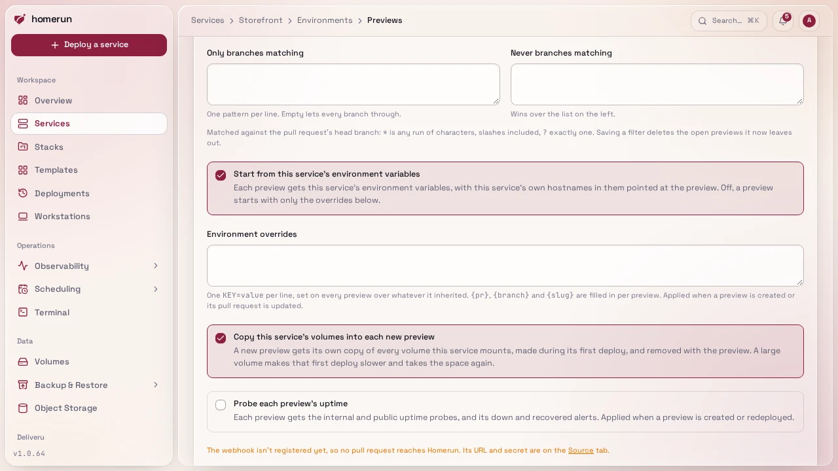Go to Environments breadcrumb
The height and width of the screenshot is (471, 838).
[x=325, y=20]
